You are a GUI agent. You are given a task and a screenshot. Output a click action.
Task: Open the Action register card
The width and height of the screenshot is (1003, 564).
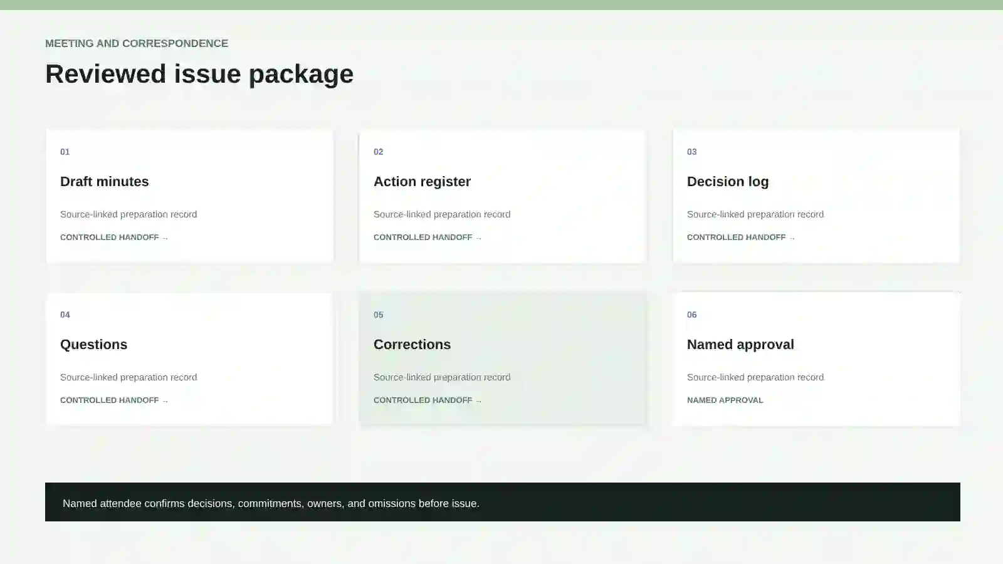click(x=503, y=196)
